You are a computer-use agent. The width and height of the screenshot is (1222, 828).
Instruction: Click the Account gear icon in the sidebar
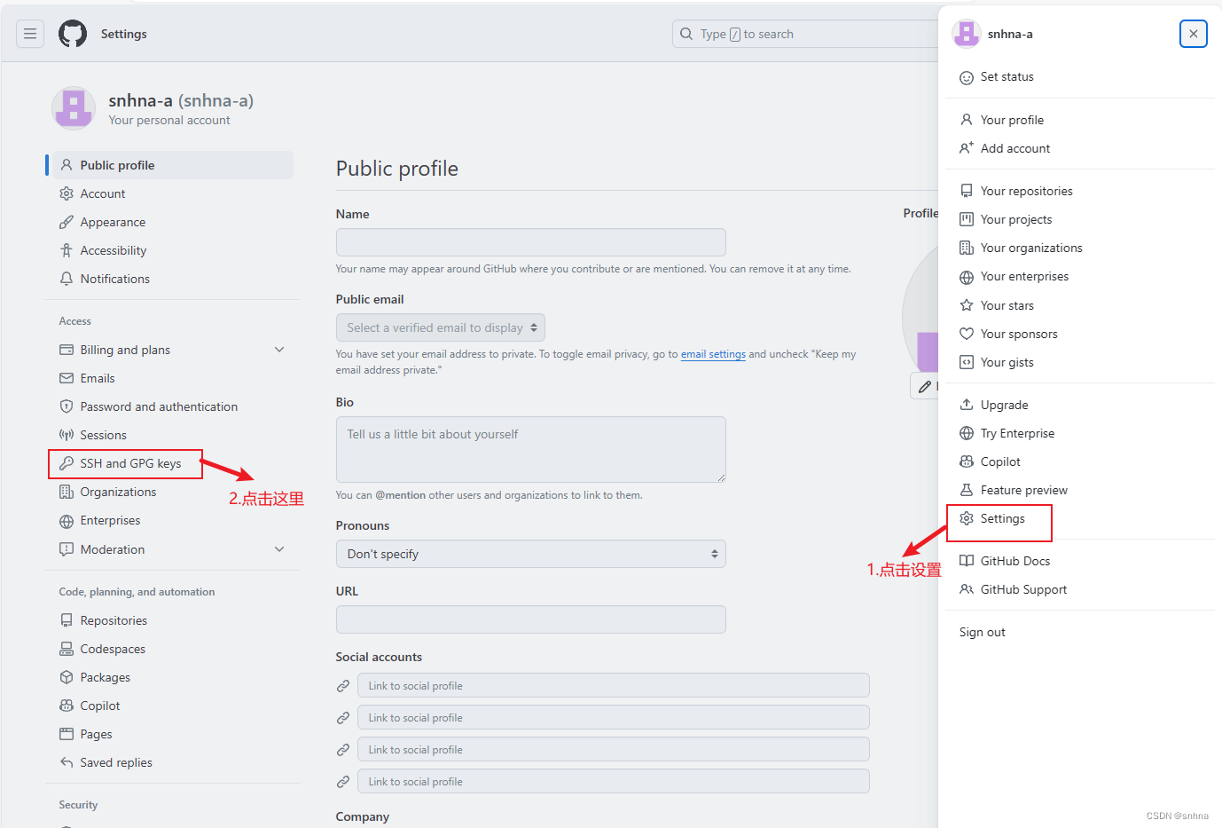click(67, 193)
